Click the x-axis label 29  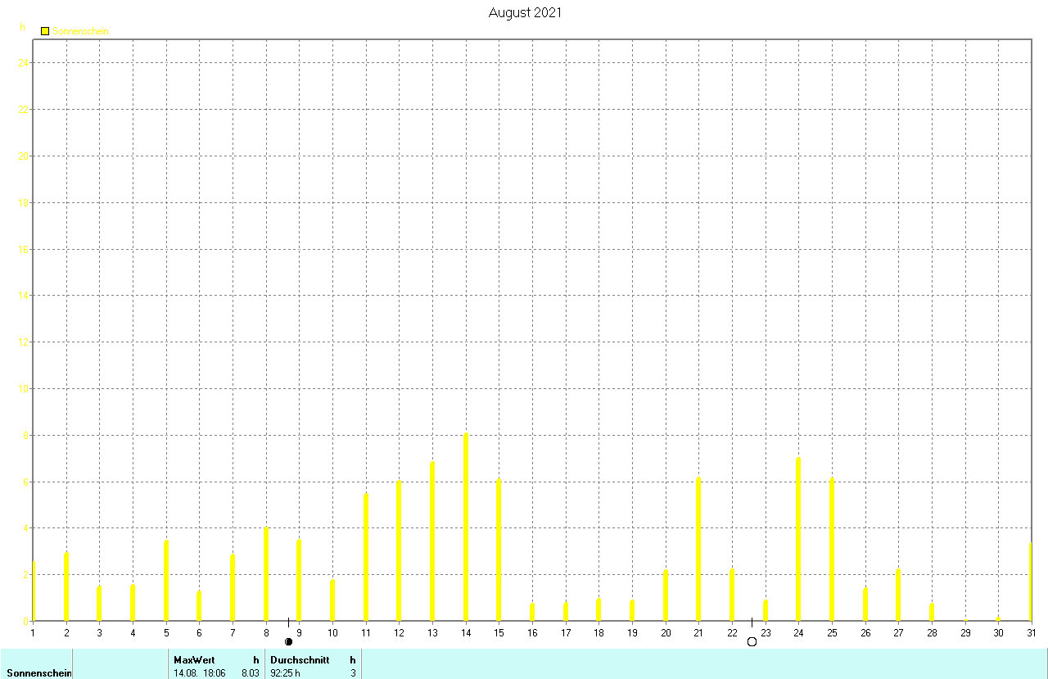(965, 632)
